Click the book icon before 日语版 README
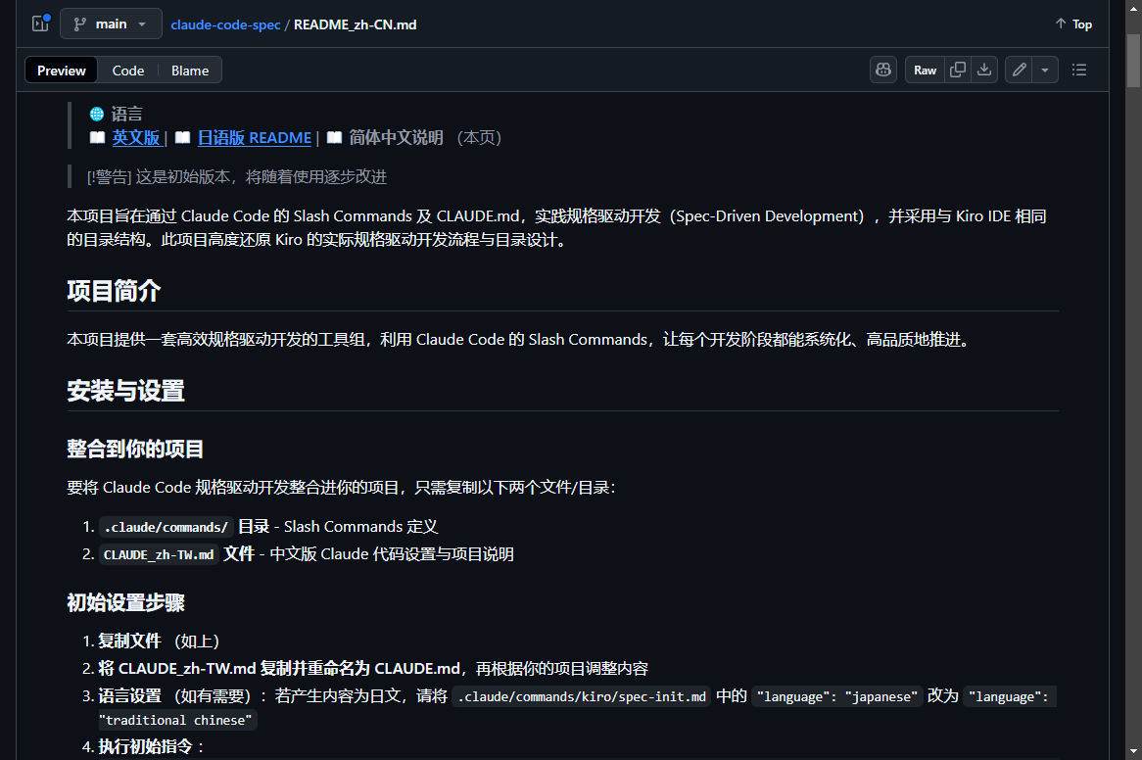 click(183, 137)
